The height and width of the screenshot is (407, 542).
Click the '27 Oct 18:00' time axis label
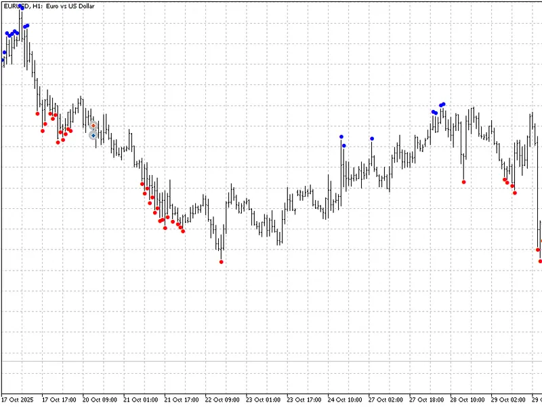[427, 400]
